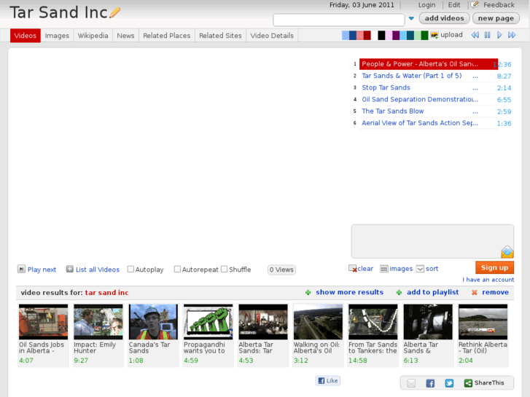Click the I have an account link
Screen dimensions: 530x397
tap(488, 280)
